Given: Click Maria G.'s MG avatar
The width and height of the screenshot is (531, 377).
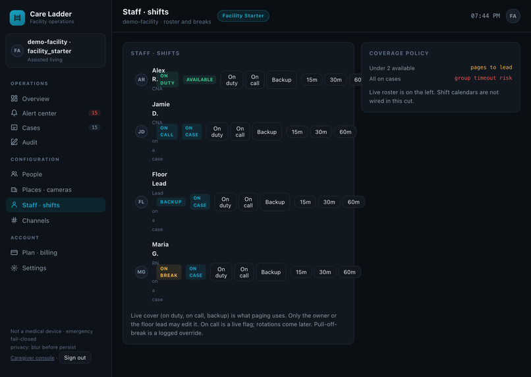Looking at the screenshot, I should pyautogui.click(x=141, y=272).
